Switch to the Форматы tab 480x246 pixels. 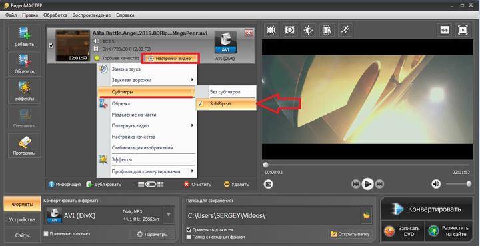(22, 204)
